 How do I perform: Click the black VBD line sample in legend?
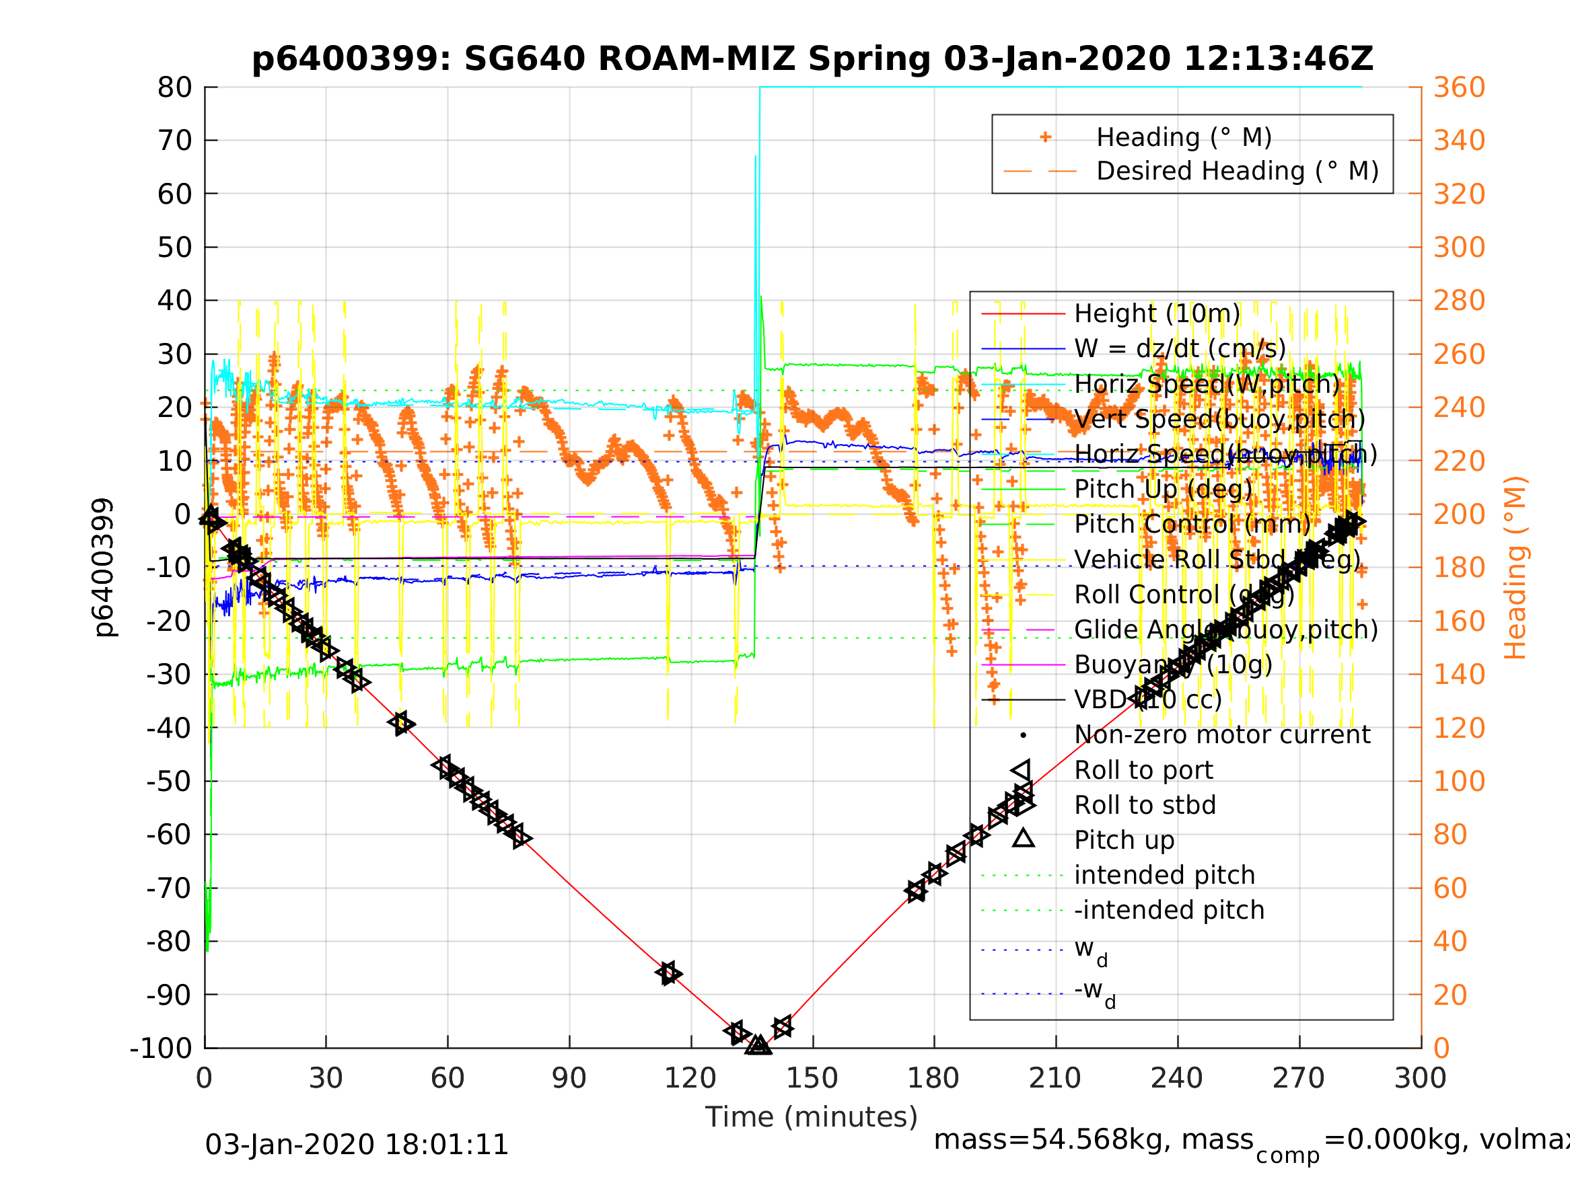[1023, 700]
